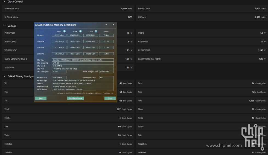The height and width of the screenshot is (155, 268).
Task: Close the AIDA64 window with X
Action: tap(113, 25)
